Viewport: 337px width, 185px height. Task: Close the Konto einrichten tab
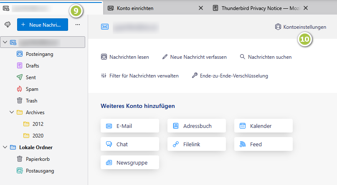[201, 8]
